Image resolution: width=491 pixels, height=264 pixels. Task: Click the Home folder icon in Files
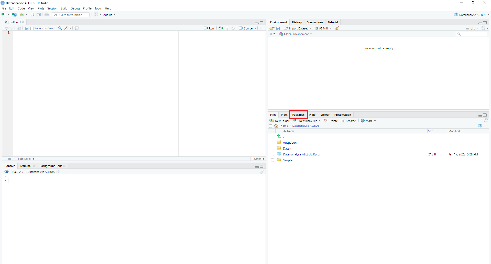pyautogui.click(x=276, y=126)
